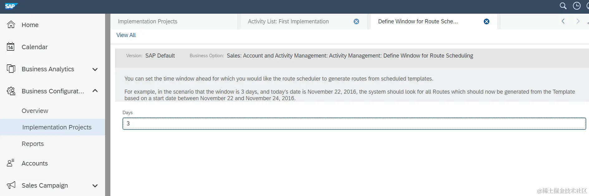This screenshot has height=196, width=589.
Task: Click the SAP Default version text
Action: [160, 56]
